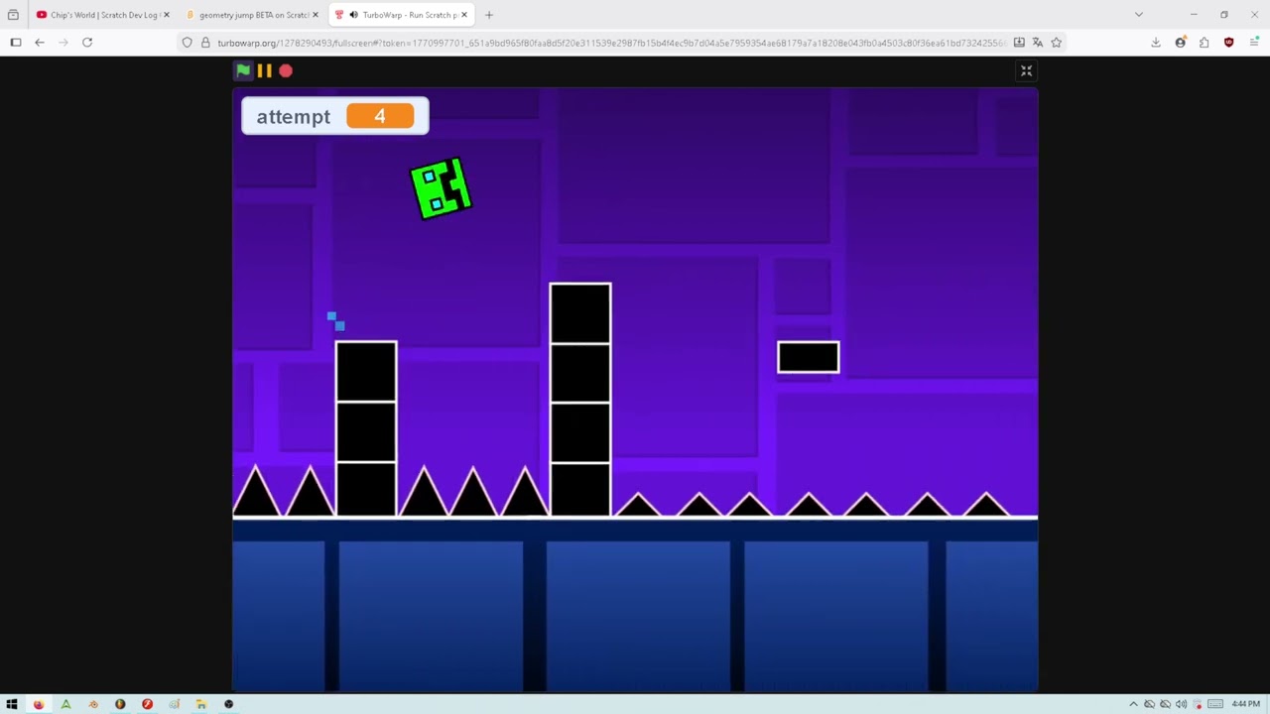Open a new browser tab

(489, 15)
